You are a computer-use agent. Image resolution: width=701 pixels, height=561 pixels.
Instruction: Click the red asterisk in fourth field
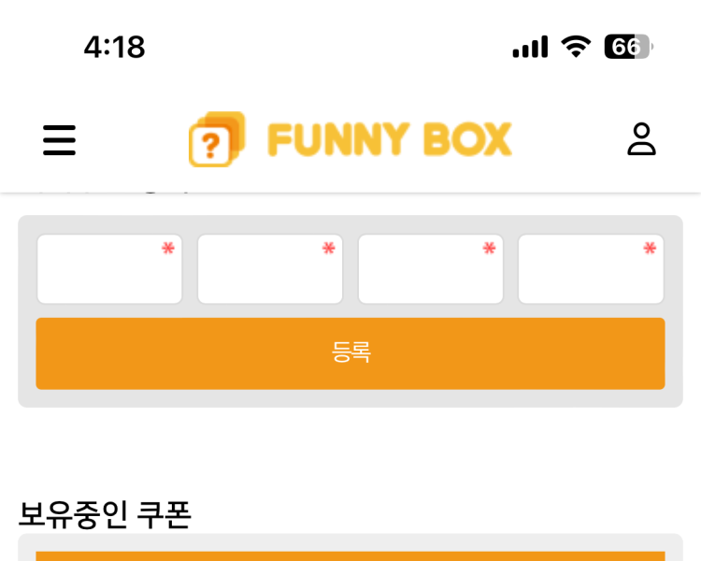[650, 248]
